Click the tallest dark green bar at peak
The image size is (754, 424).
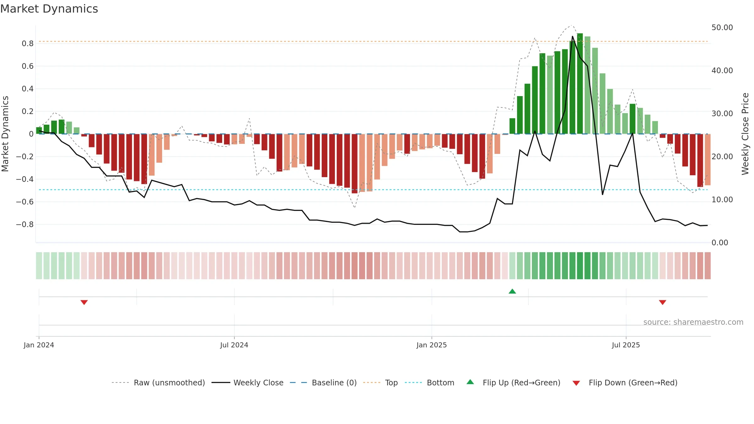coord(580,84)
